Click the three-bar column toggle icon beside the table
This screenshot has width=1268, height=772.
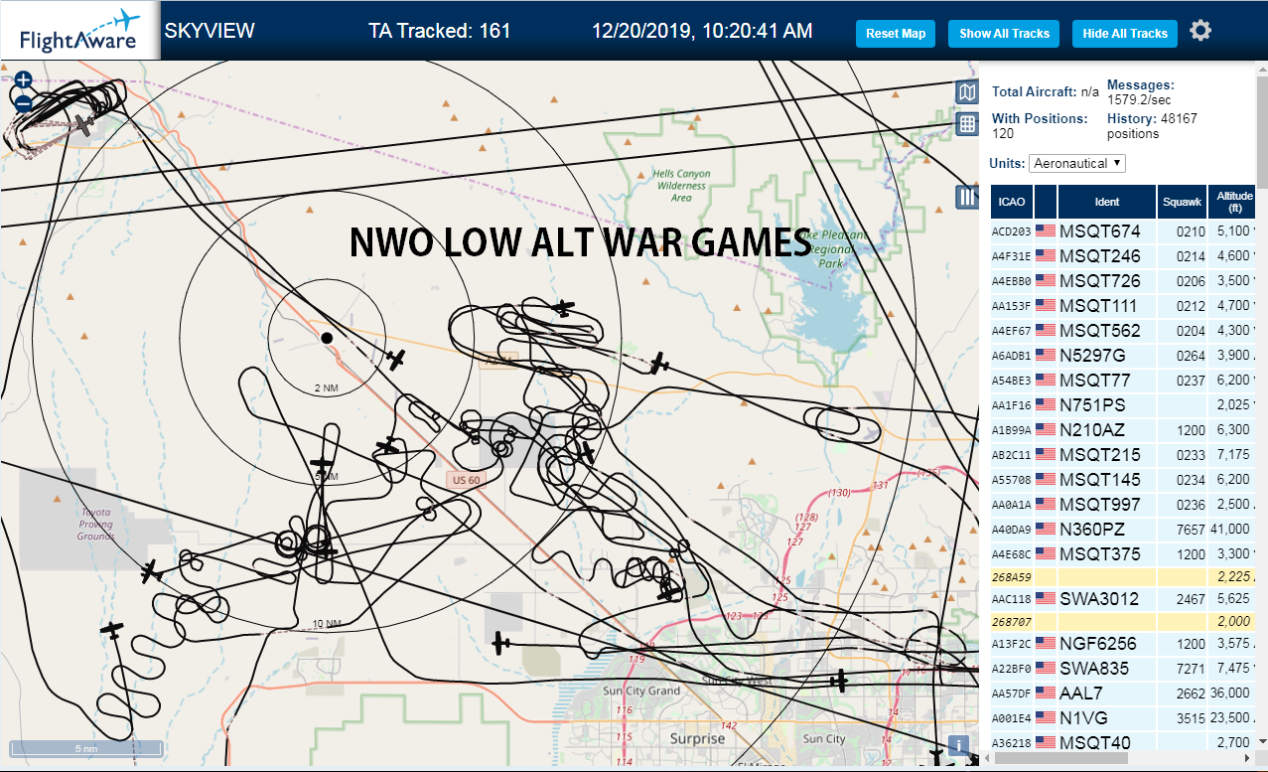click(x=967, y=197)
